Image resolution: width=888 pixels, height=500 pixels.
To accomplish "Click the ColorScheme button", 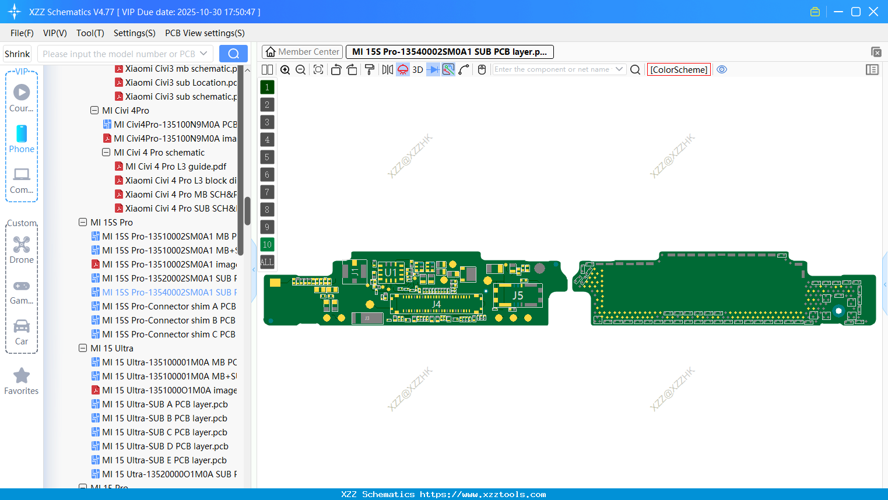I will pos(679,69).
